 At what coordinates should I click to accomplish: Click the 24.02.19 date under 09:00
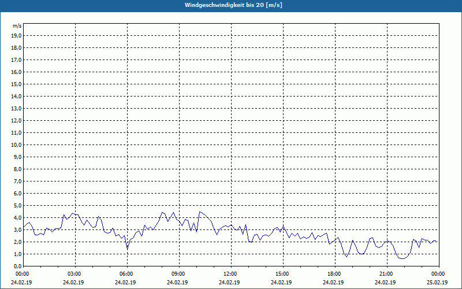coord(177,282)
